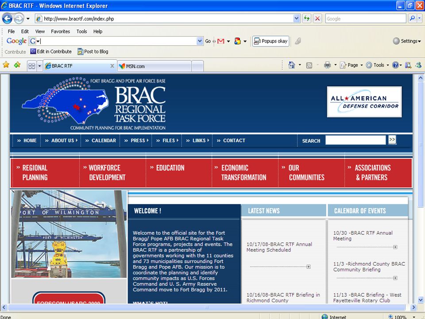Select the BRAC RTF tab

pos(79,66)
